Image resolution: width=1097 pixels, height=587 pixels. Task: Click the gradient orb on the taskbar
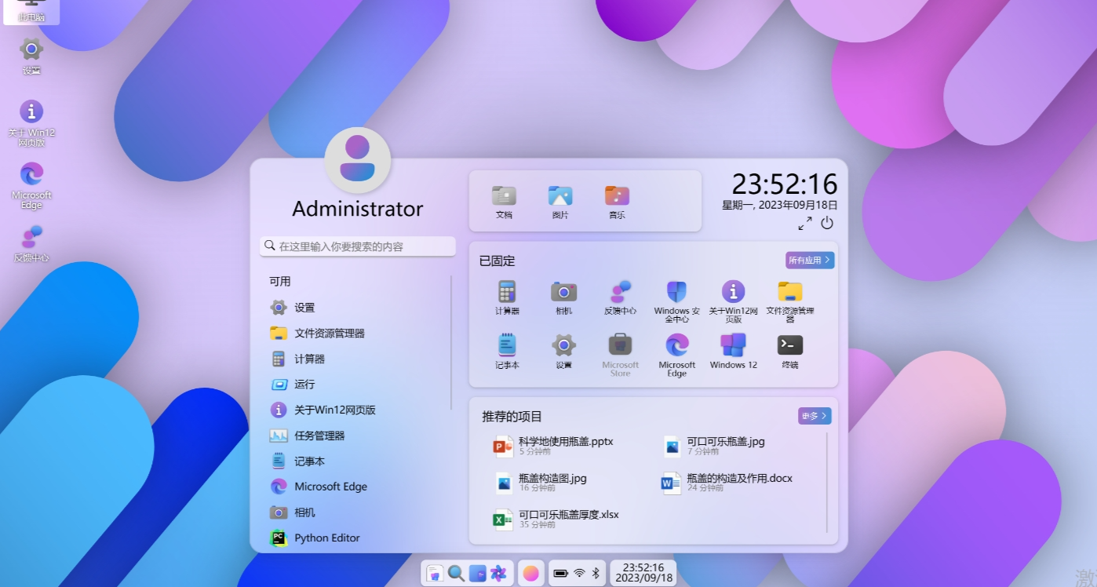[531, 574]
